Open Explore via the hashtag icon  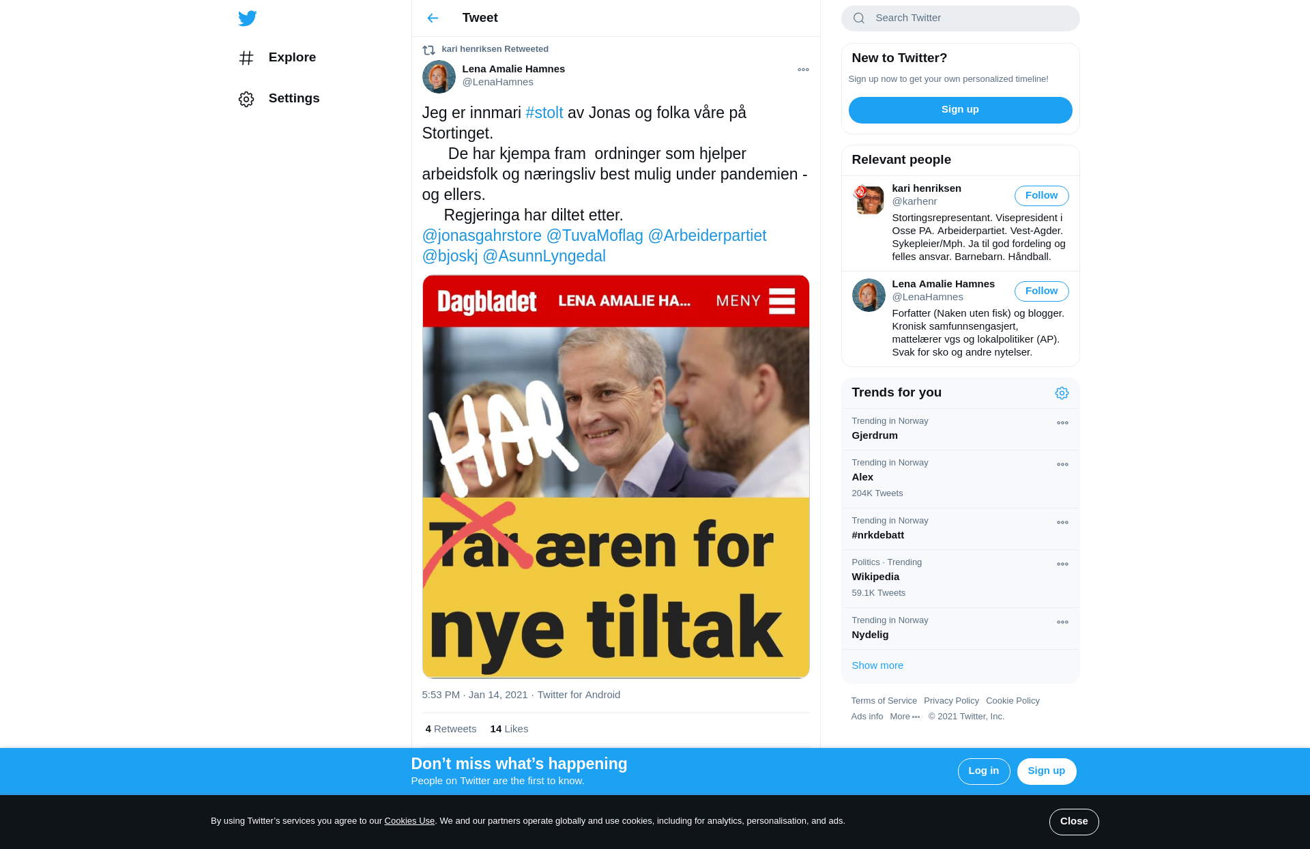tap(246, 58)
